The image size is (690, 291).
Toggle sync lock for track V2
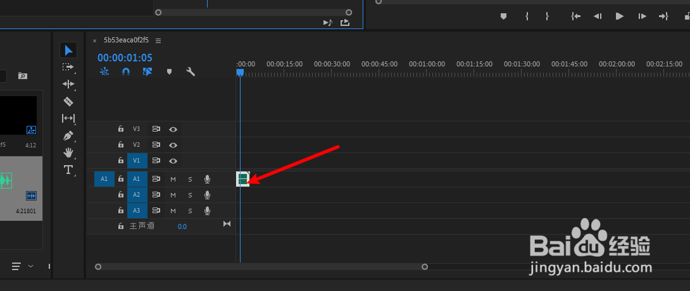click(x=156, y=145)
